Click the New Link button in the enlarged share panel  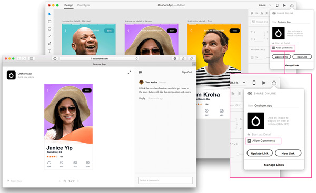(288, 153)
